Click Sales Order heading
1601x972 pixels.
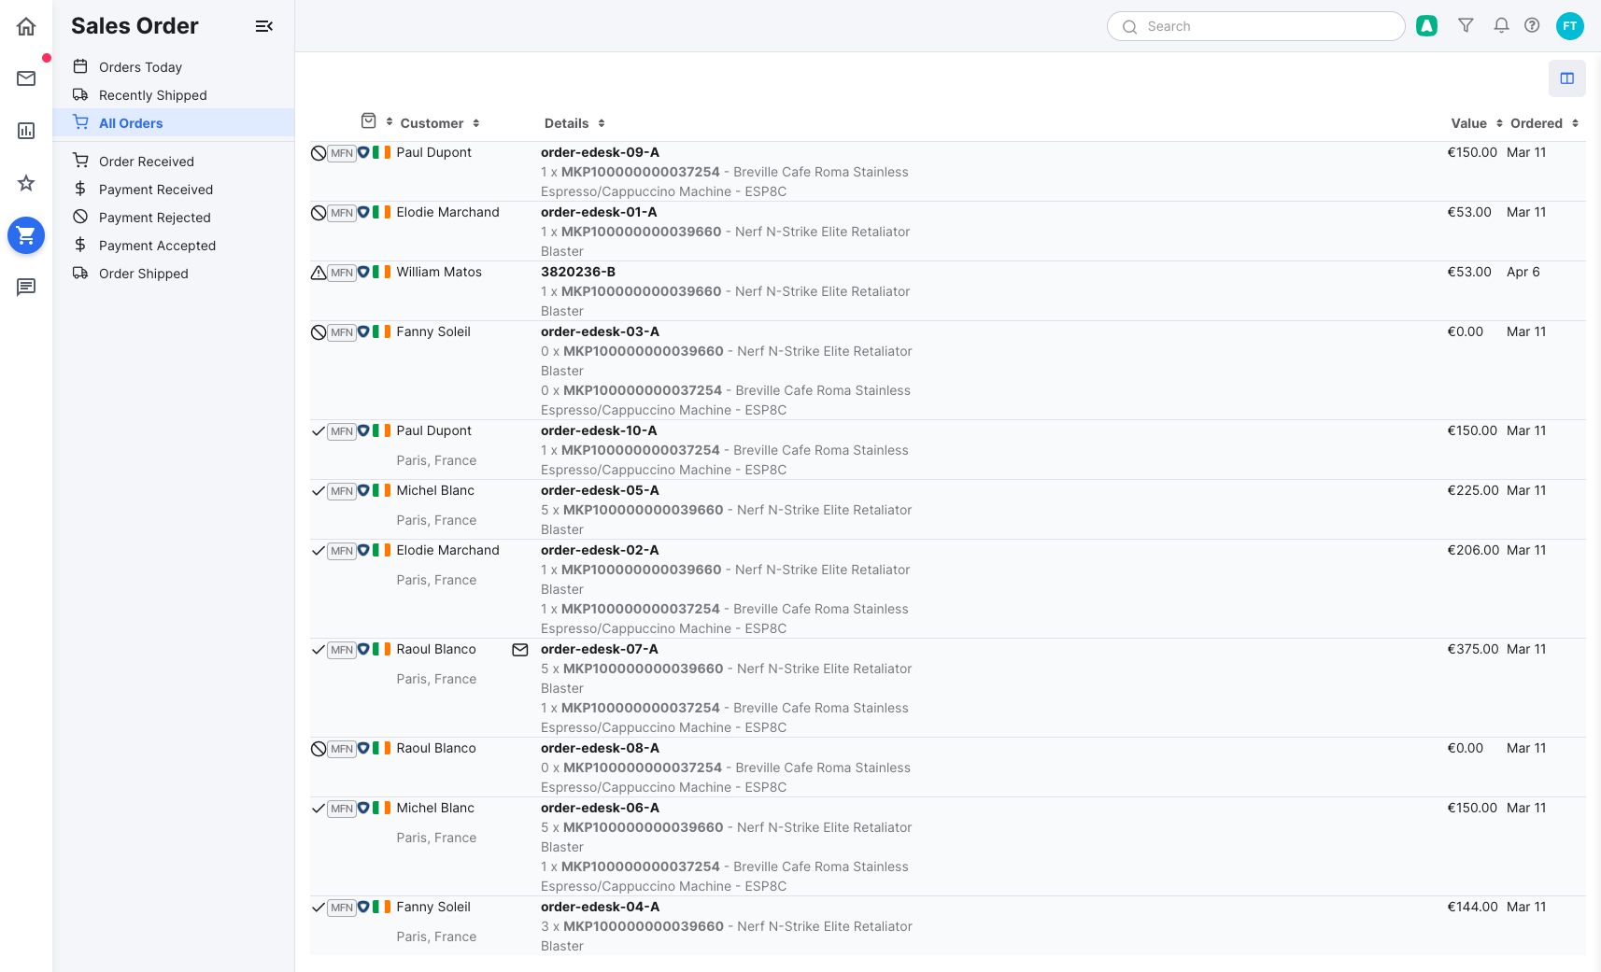[135, 26]
